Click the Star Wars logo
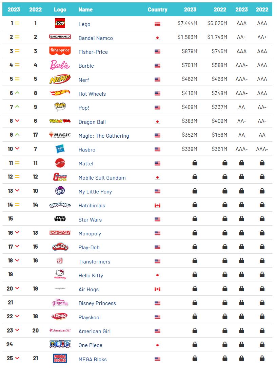This screenshot has width=277, height=368. click(60, 219)
